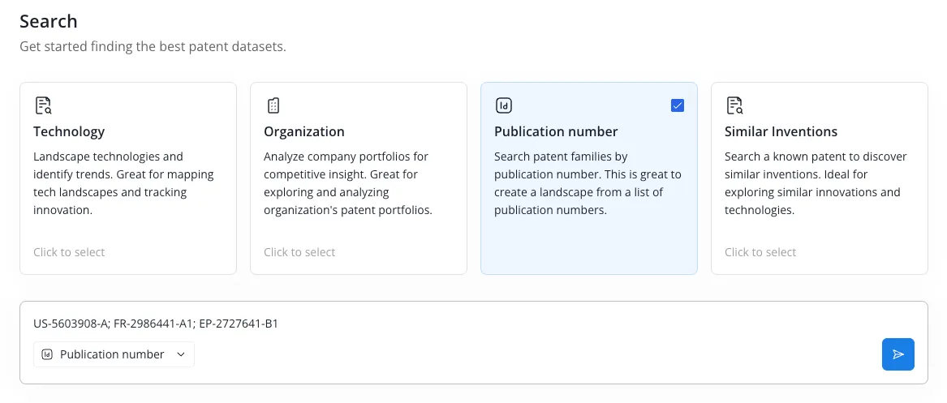Click the Technology card description text
Viewport: 947px width, 403px height.
point(124,183)
